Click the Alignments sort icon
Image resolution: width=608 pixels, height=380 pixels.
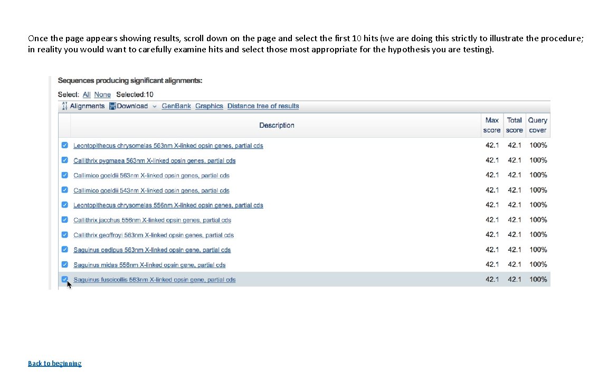[x=64, y=106]
